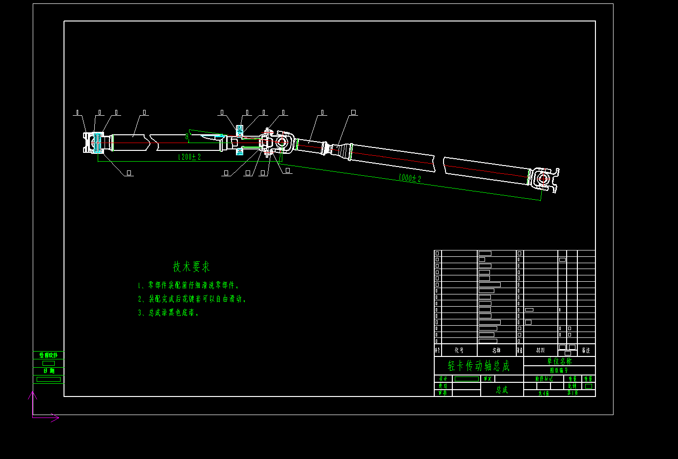Select the 1000±2 length dimension
The height and width of the screenshot is (459, 678).
tap(409, 178)
